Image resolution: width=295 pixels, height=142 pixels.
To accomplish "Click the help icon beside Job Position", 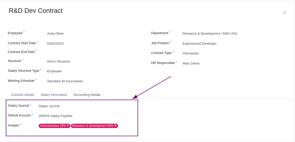I will tap(171, 42).
